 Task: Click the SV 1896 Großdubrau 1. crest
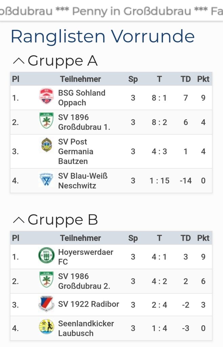pos(46,121)
